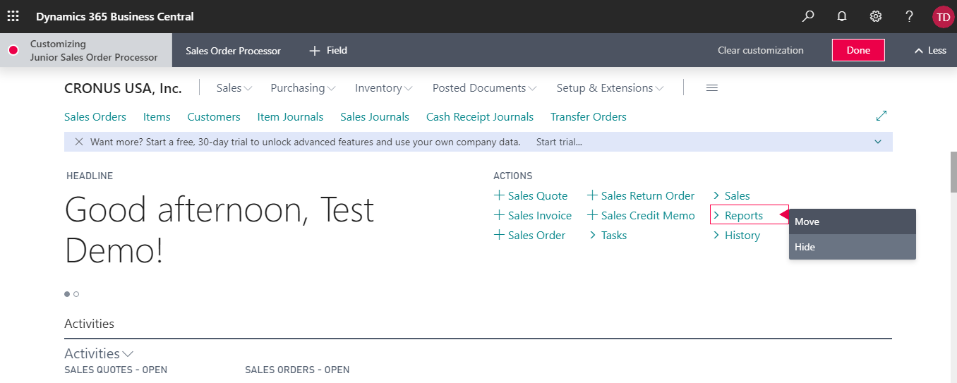Viewport: 957px width, 383px height.
Task: Click the SALES ORDERS - OPEN label
Action: (x=297, y=370)
